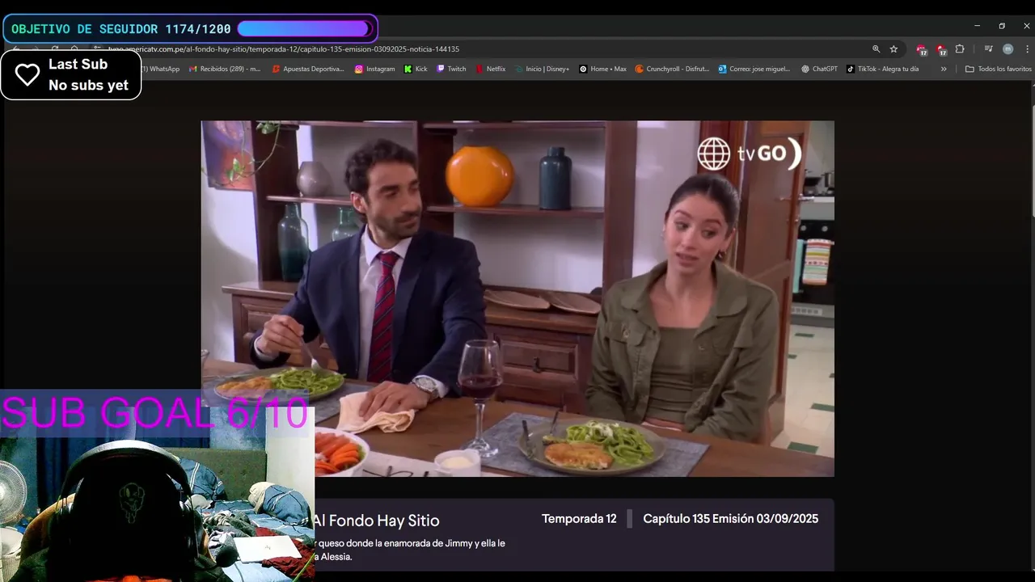Minimize the Chrome window
Screen dimensions: 1035x582
977,26
